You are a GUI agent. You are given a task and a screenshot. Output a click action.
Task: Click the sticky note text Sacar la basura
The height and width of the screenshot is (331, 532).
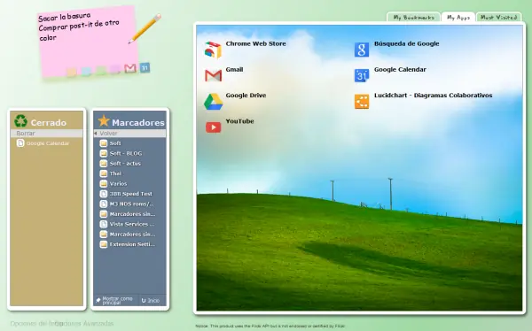65,17
